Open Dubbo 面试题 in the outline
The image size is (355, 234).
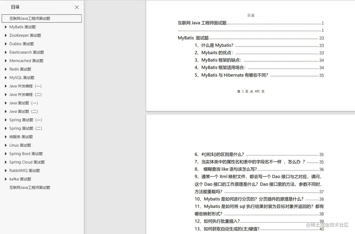tap(22, 44)
